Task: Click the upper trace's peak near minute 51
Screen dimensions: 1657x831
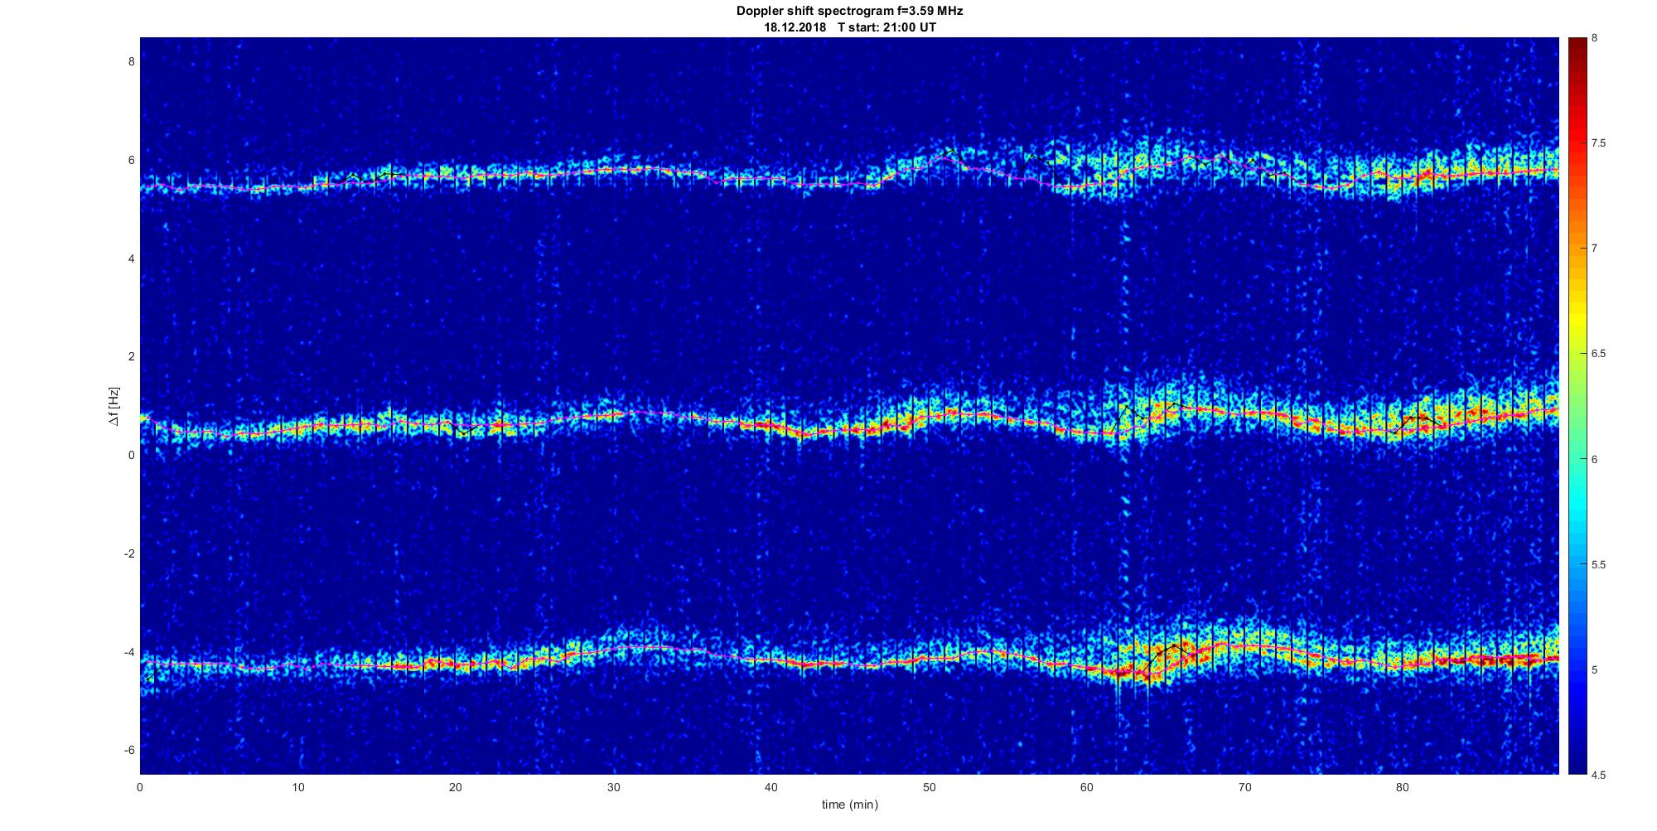Action: coord(950,154)
